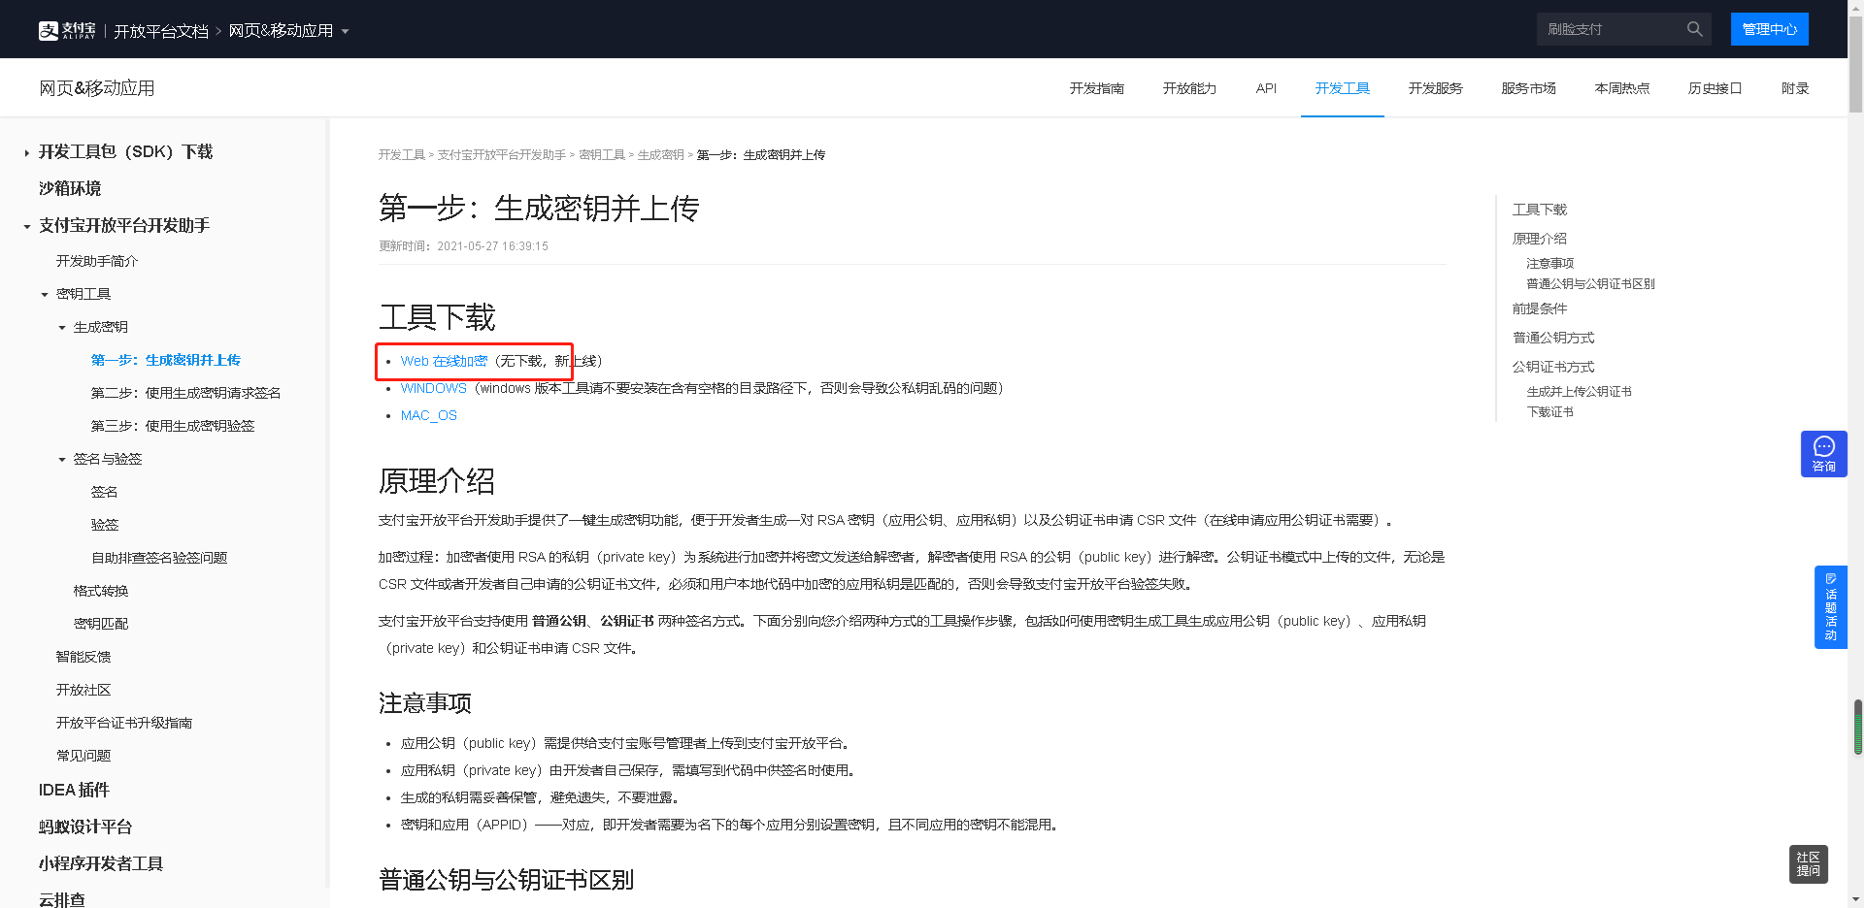Image resolution: width=1864 pixels, height=908 pixels.
Task: Expand 开发工具包（SDK）下载 tree node
Action: (27, 153)
